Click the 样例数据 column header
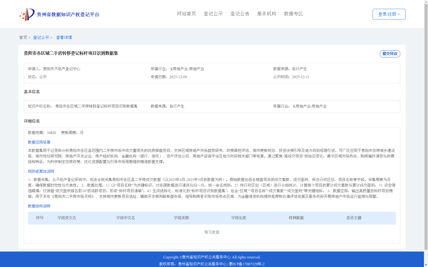 pyautogui.click(x=296, y=218)
